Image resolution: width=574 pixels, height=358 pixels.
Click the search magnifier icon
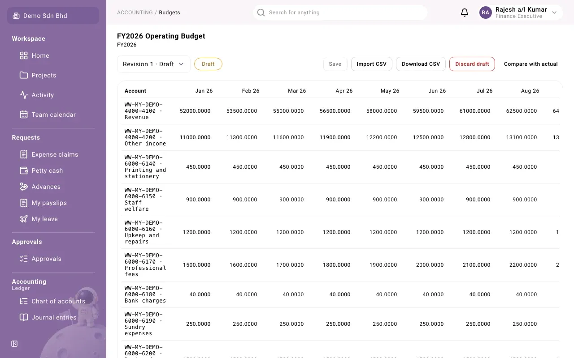(261, 13)
